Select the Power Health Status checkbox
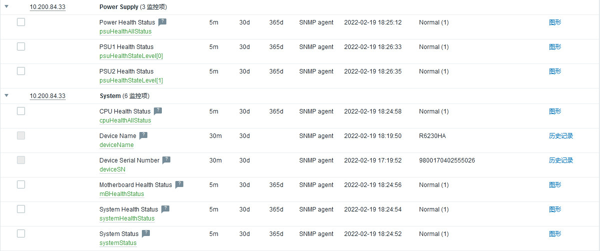 coord(21,22)
